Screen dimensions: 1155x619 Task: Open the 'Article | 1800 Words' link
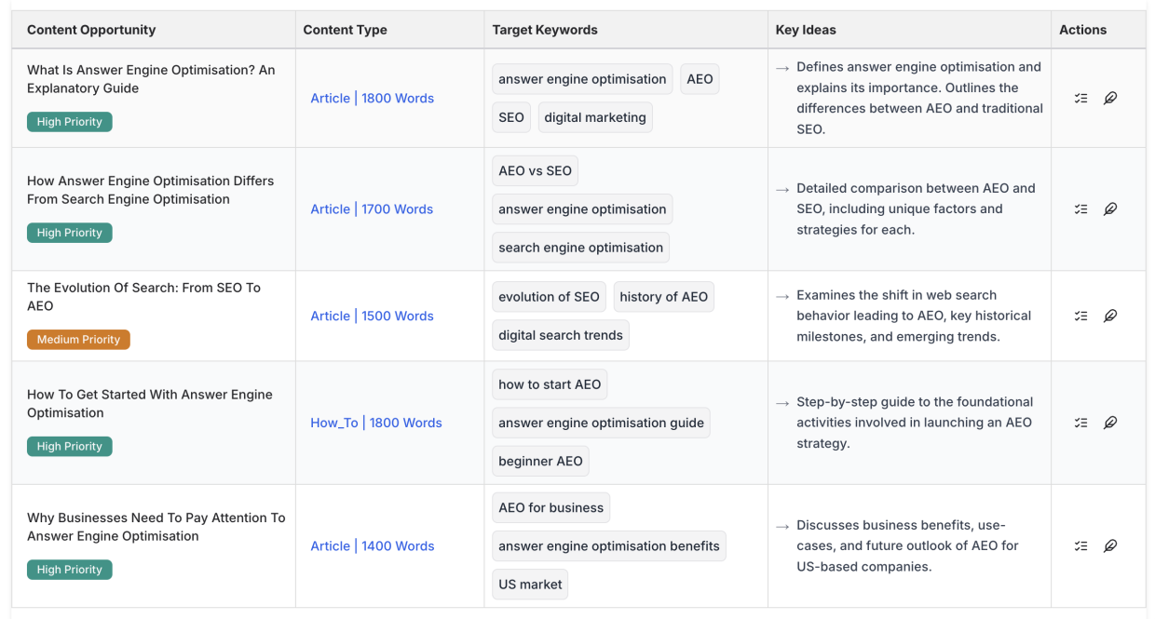(372, 99)
